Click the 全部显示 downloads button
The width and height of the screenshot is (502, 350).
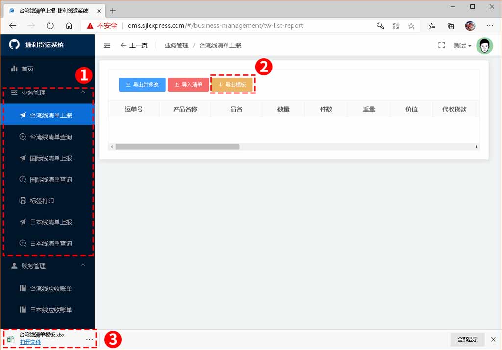(x=467, y=339)
